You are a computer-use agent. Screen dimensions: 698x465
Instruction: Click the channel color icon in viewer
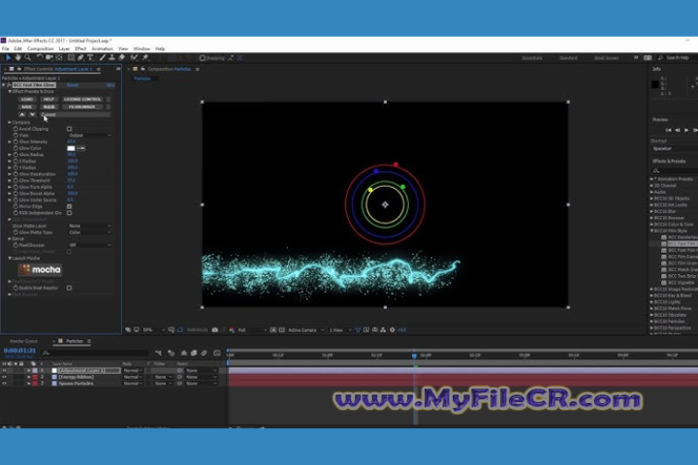232,329
